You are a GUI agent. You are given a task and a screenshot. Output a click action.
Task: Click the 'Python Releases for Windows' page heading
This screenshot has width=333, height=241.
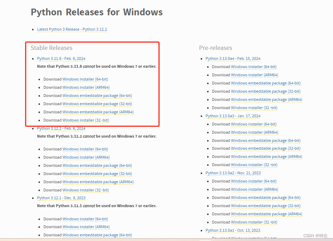tap(97, 12)
